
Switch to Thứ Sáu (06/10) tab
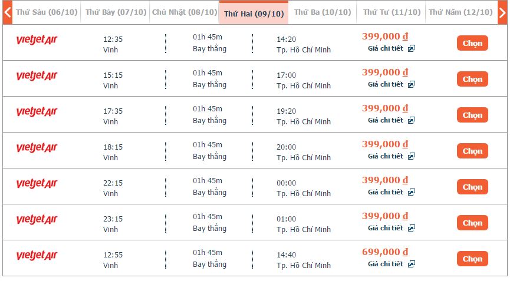click(45, 12)
